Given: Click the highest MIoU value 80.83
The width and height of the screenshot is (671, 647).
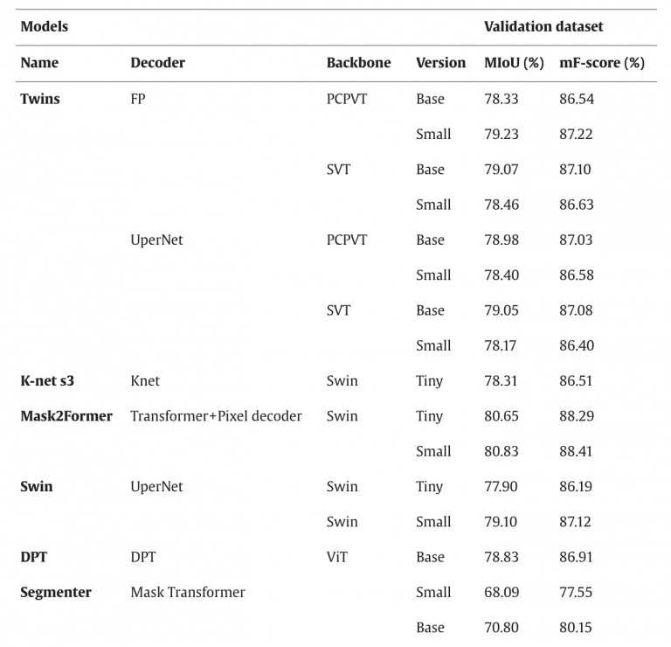Looking at the screenshot, I should pyautogui.click(x=502, y=451).
